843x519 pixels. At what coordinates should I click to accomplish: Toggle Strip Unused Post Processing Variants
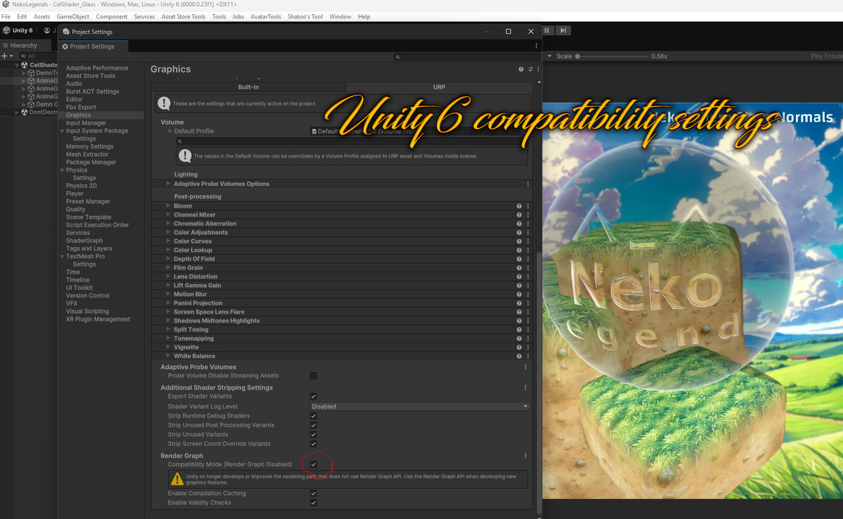click(x=313, y=425)
